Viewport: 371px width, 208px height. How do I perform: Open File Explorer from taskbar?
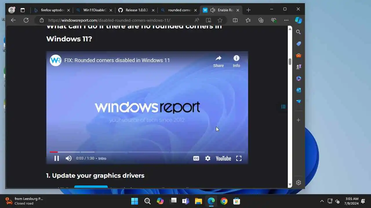pos(198,201)
